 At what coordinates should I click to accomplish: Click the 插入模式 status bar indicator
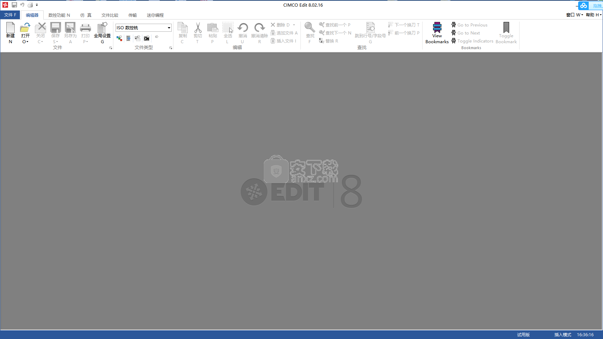563,334
